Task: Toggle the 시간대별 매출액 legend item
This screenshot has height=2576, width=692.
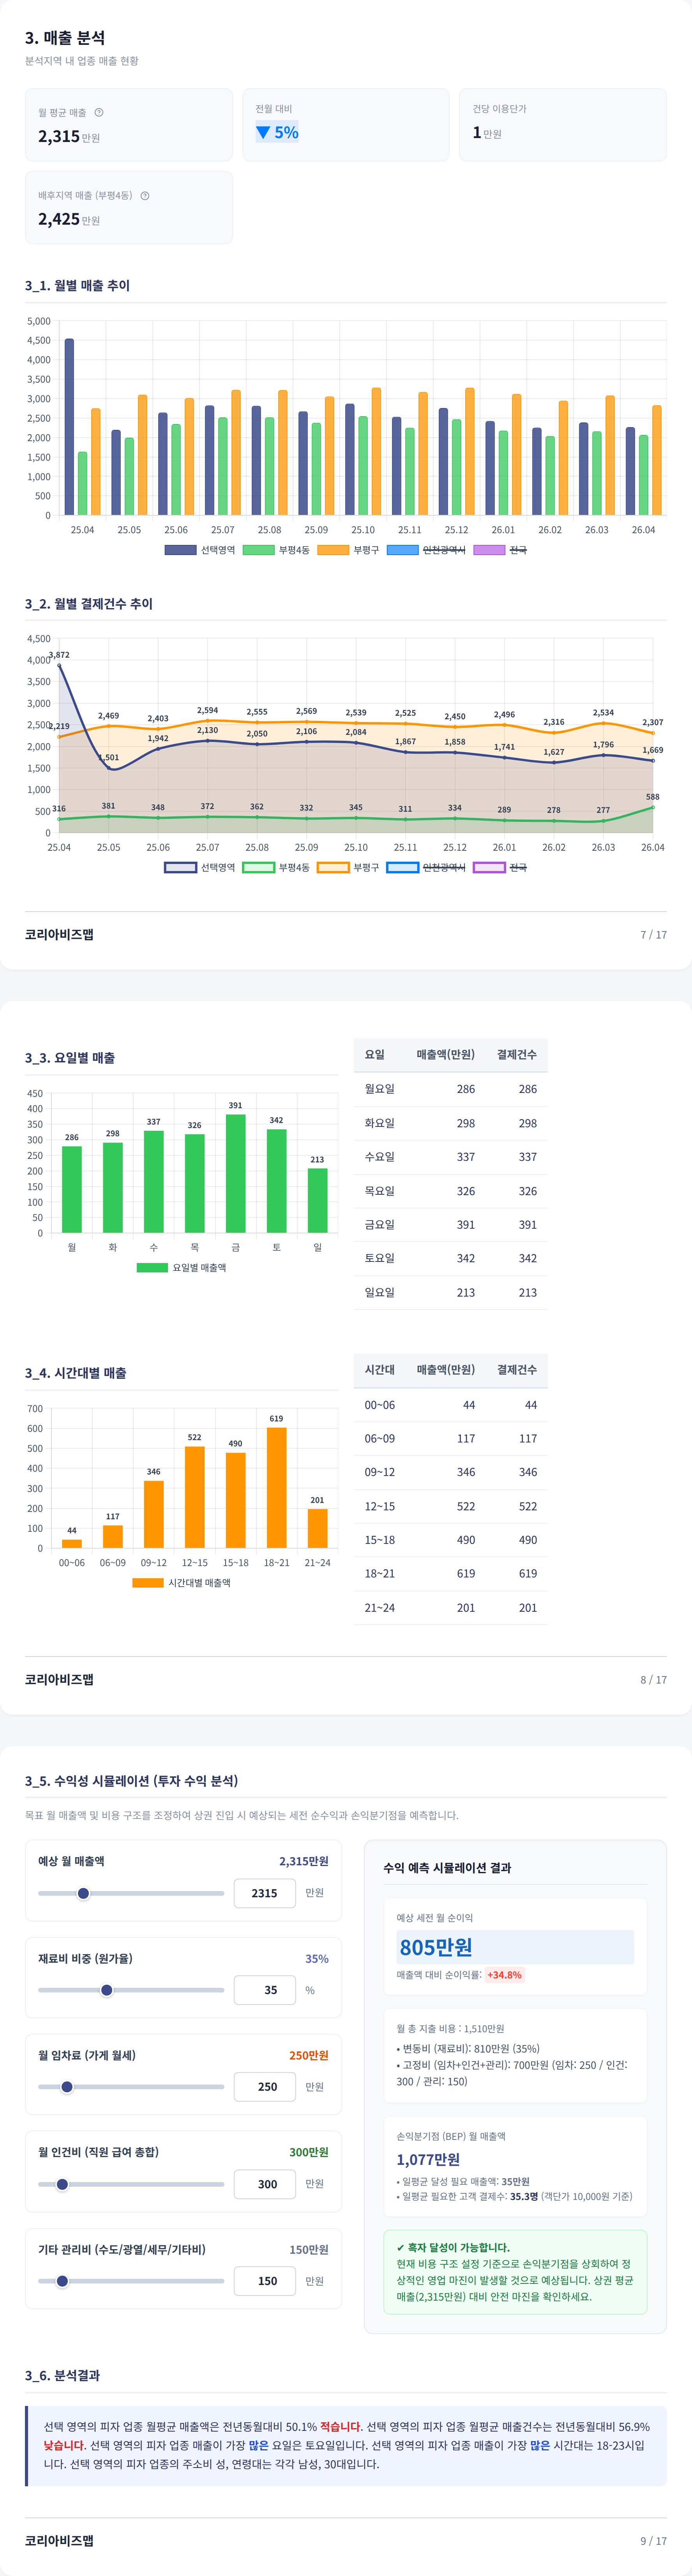Action: (182, 1583)
